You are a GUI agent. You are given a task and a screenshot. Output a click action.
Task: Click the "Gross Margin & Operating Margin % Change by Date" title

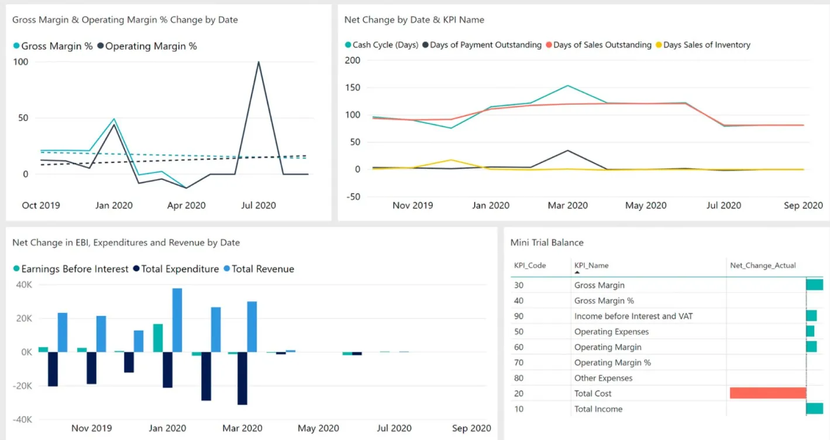pos(125,20)
